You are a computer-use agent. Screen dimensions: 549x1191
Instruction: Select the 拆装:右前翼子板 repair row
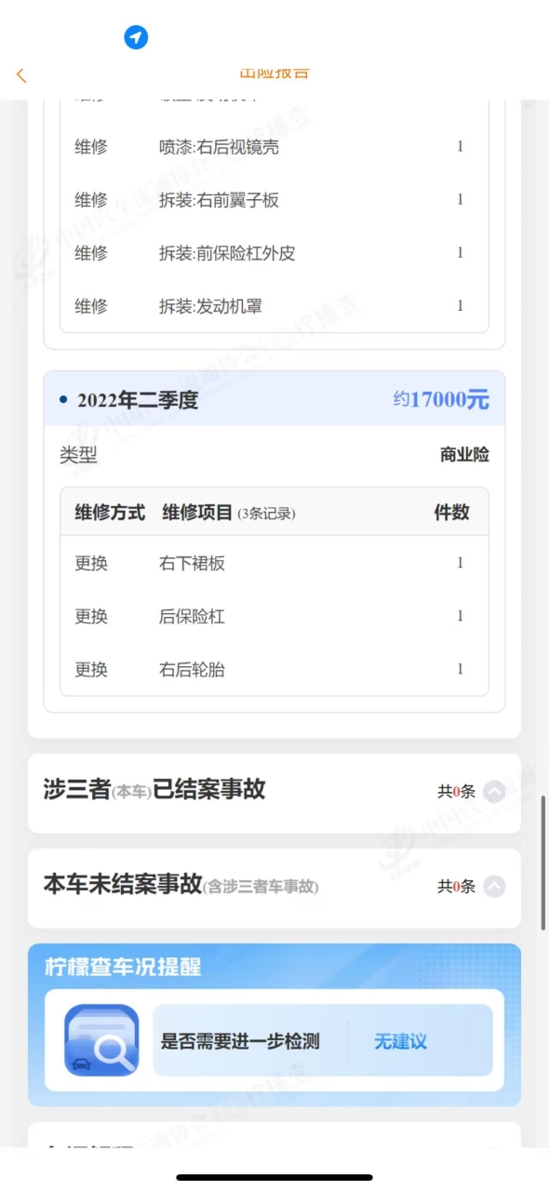274,199
